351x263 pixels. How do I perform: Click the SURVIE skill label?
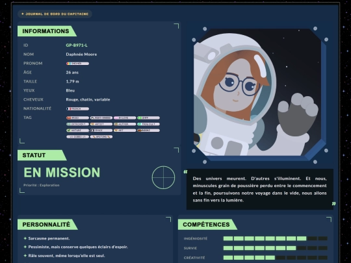[x=190, y=248]
